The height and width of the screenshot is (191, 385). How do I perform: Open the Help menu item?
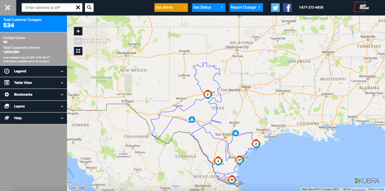point(33,118)
